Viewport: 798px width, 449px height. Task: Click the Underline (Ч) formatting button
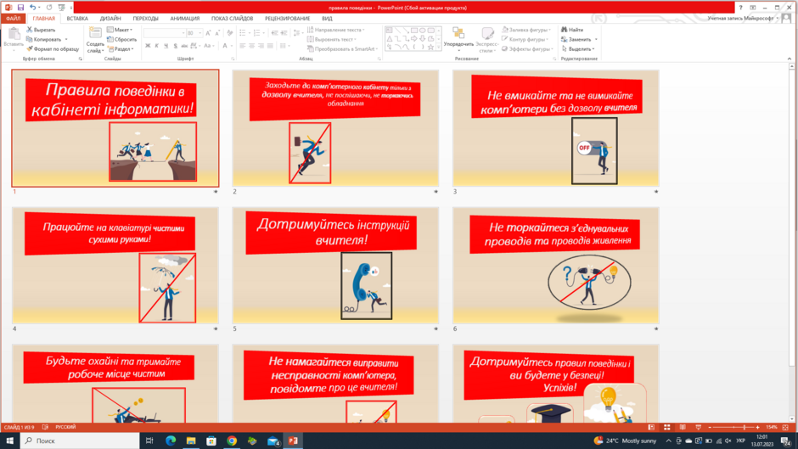coord(166,46)
